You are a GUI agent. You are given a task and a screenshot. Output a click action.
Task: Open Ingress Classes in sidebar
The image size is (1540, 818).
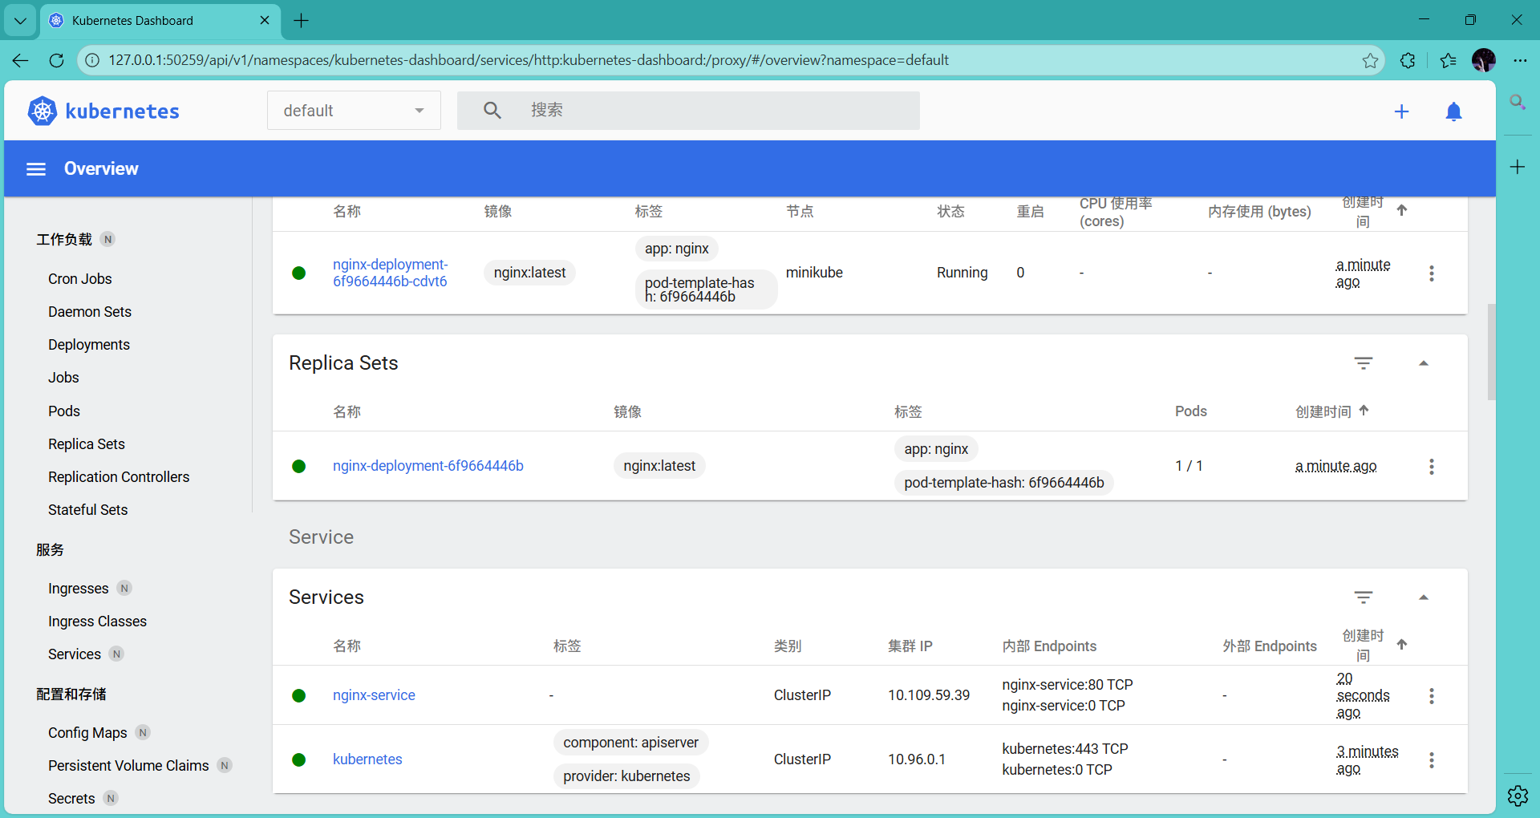[98, 622]
